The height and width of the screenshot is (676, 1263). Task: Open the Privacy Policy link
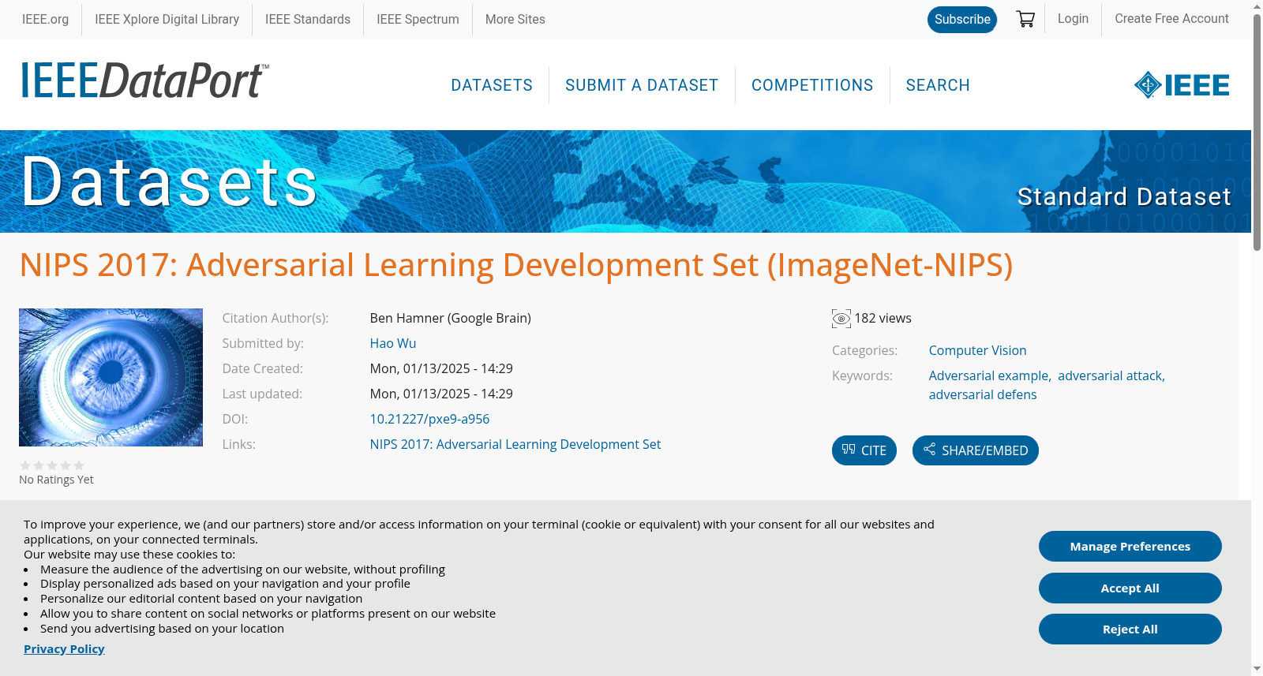click(x=64, y=649)
